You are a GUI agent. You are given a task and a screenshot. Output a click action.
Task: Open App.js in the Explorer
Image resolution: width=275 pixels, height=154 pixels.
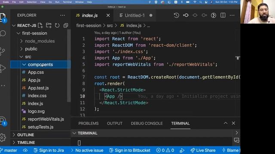[34, 80]
